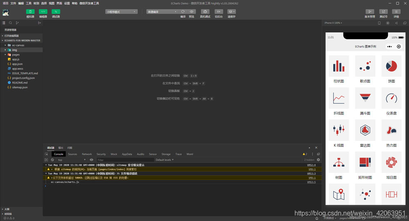
Task: Switch to the Sources tab
Action: pyautogui.click(x=72, y=154)
